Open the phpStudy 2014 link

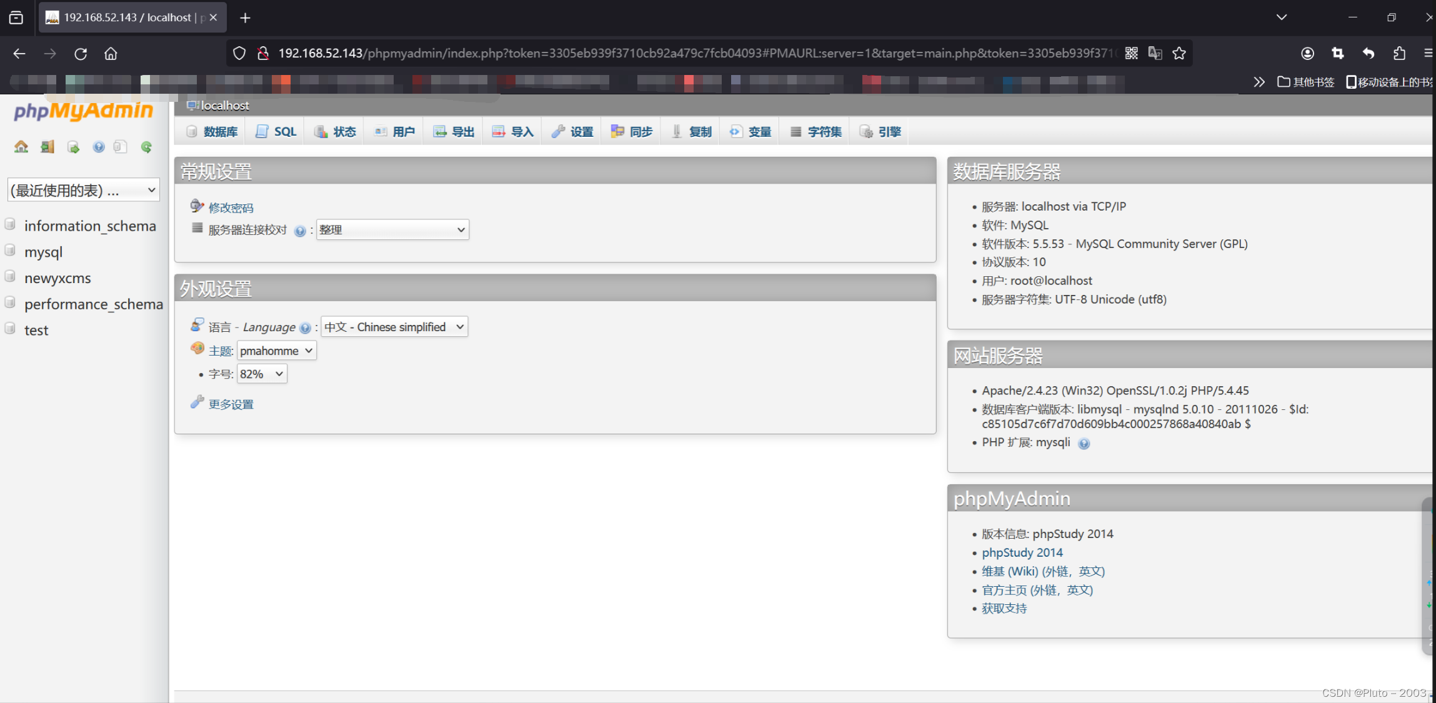[x=1022, y=552]
